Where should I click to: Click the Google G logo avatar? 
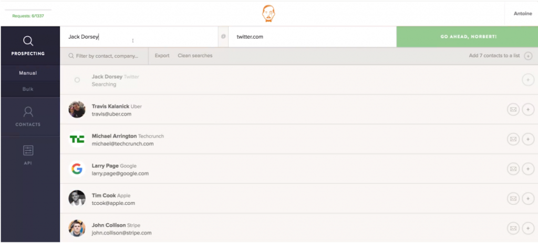point(77,169)
